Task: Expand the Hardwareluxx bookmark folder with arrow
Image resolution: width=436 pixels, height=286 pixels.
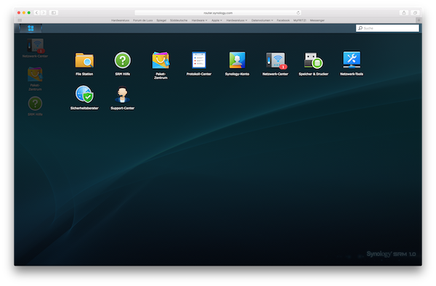Action: pyautogui.click(x=237, y=20)
